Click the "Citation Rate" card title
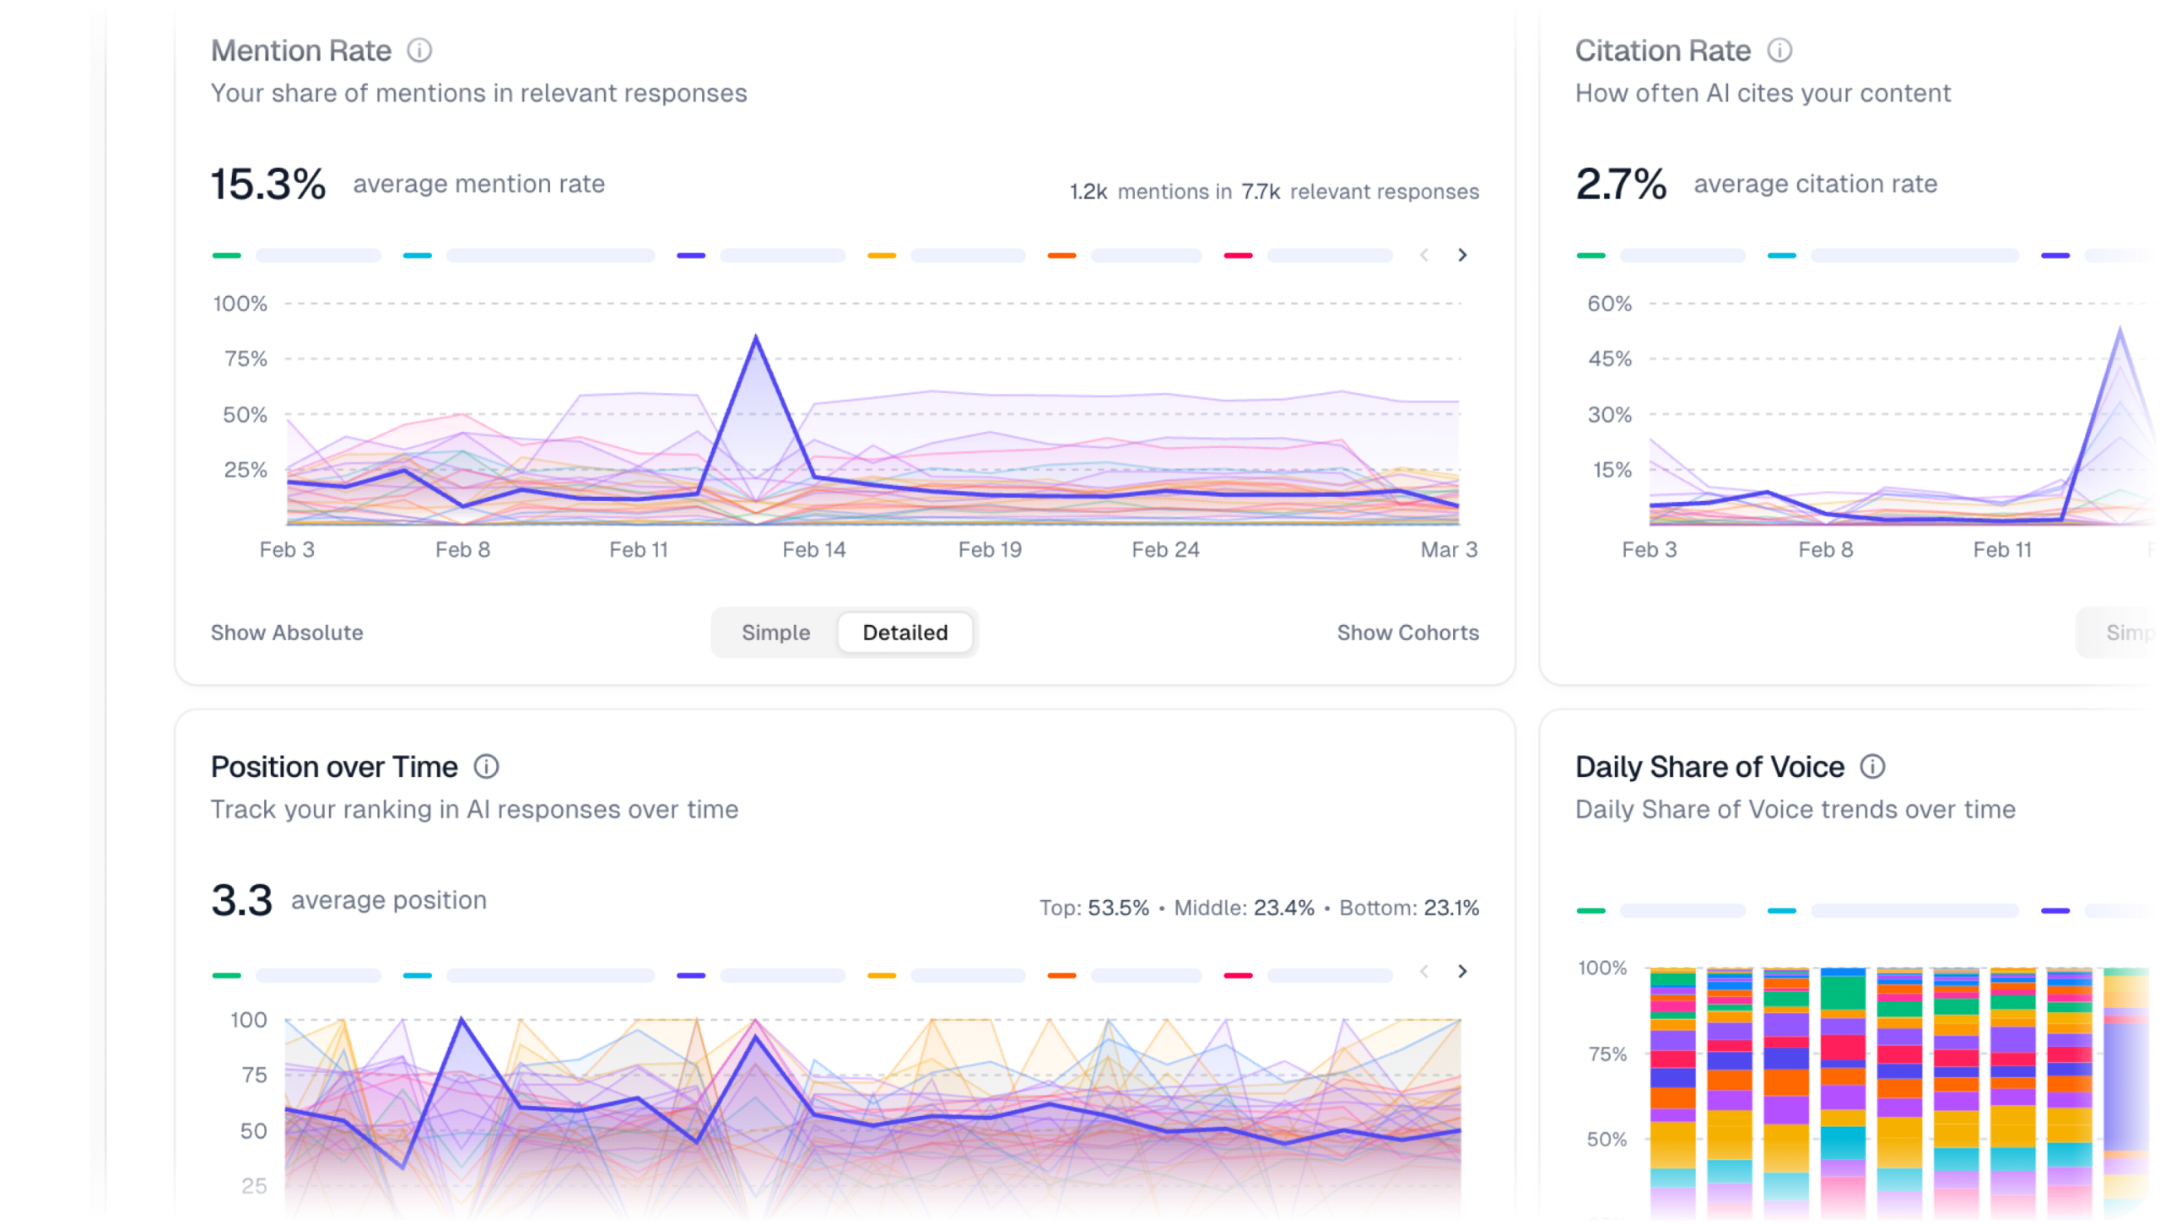The width and height of the screenshot is (2160, 1224). (1662, 51)
